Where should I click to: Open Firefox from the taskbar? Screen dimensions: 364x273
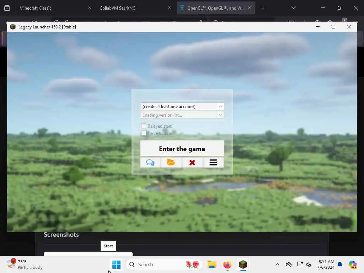click(x=227, y=264)
